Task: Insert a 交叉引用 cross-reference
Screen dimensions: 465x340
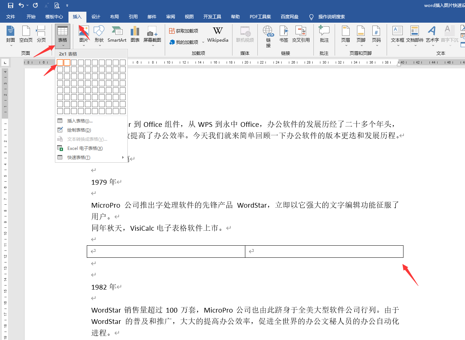Action: pyautogui.click(x=301, y=34)
